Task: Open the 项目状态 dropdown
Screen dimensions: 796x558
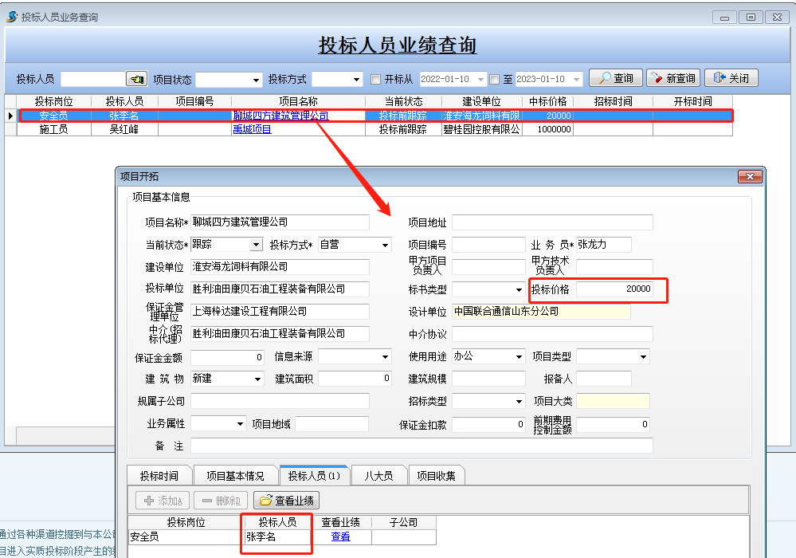Action: pos(256,80)
